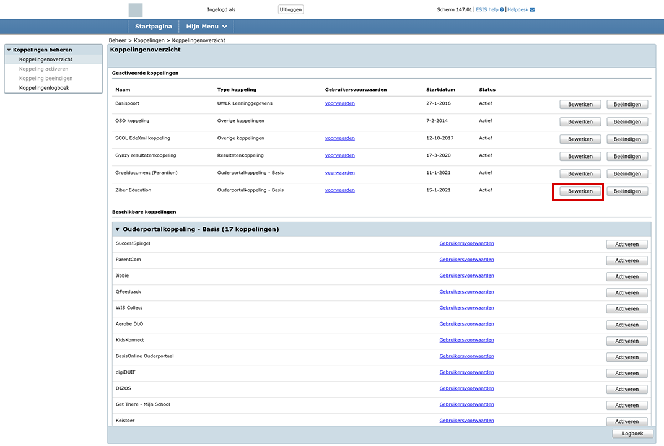664x446 pixels.
Task: Open the Helpdesk link
Action: [518, 9]
